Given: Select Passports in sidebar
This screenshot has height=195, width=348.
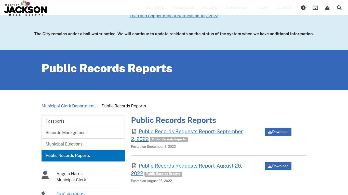Looking at the screenshot, I should tap(83, 121).
